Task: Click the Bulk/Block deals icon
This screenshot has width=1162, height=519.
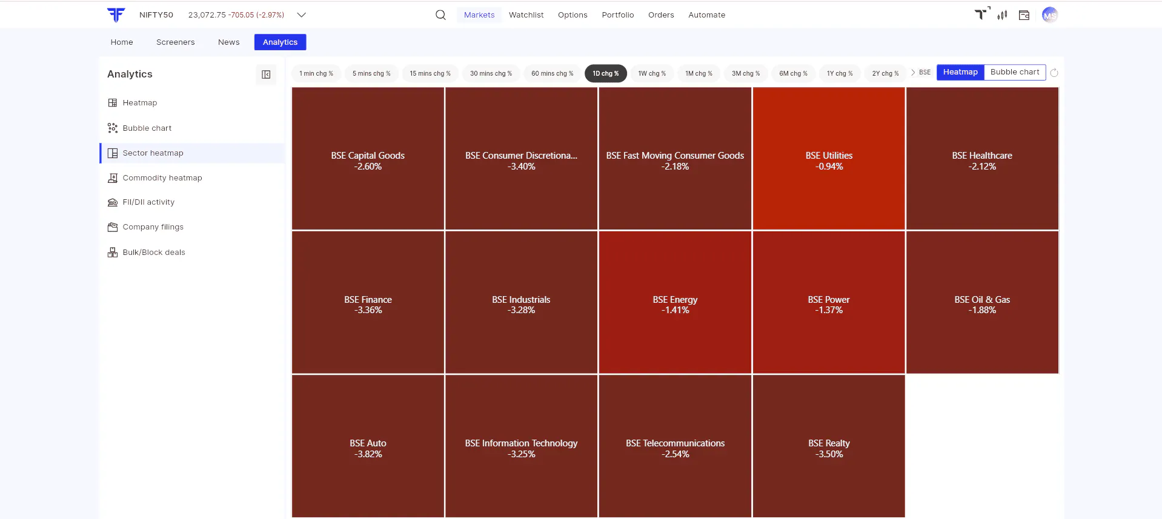Action: [x=113, y=253]
